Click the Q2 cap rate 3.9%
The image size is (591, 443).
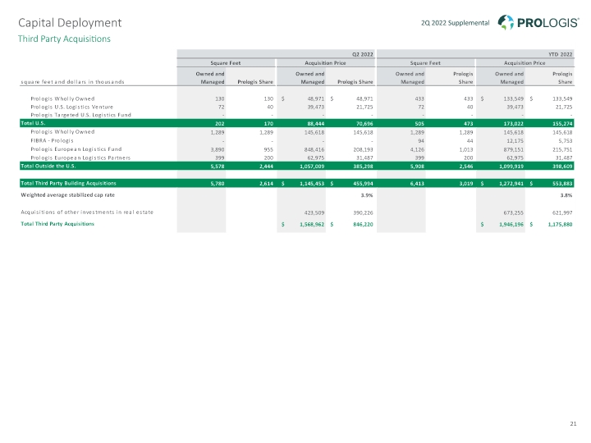click(x=367, y=195)
